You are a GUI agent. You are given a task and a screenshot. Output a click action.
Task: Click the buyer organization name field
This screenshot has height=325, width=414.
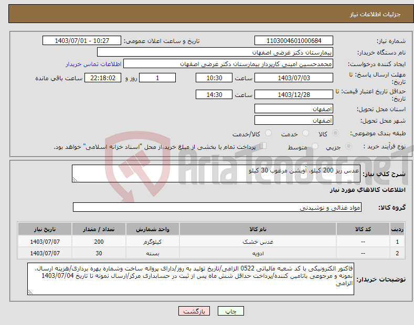pos(215,52)
